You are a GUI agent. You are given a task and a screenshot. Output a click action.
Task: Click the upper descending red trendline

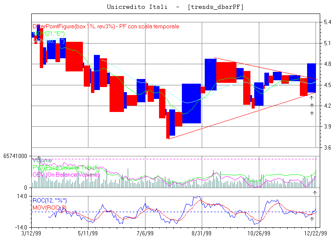coord(266,69)
